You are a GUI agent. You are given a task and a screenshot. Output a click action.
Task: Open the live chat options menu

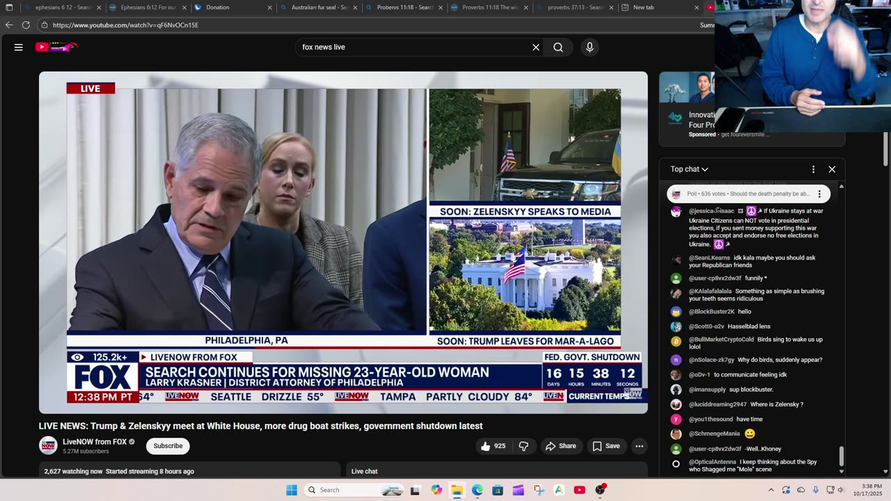coord(813,169)
